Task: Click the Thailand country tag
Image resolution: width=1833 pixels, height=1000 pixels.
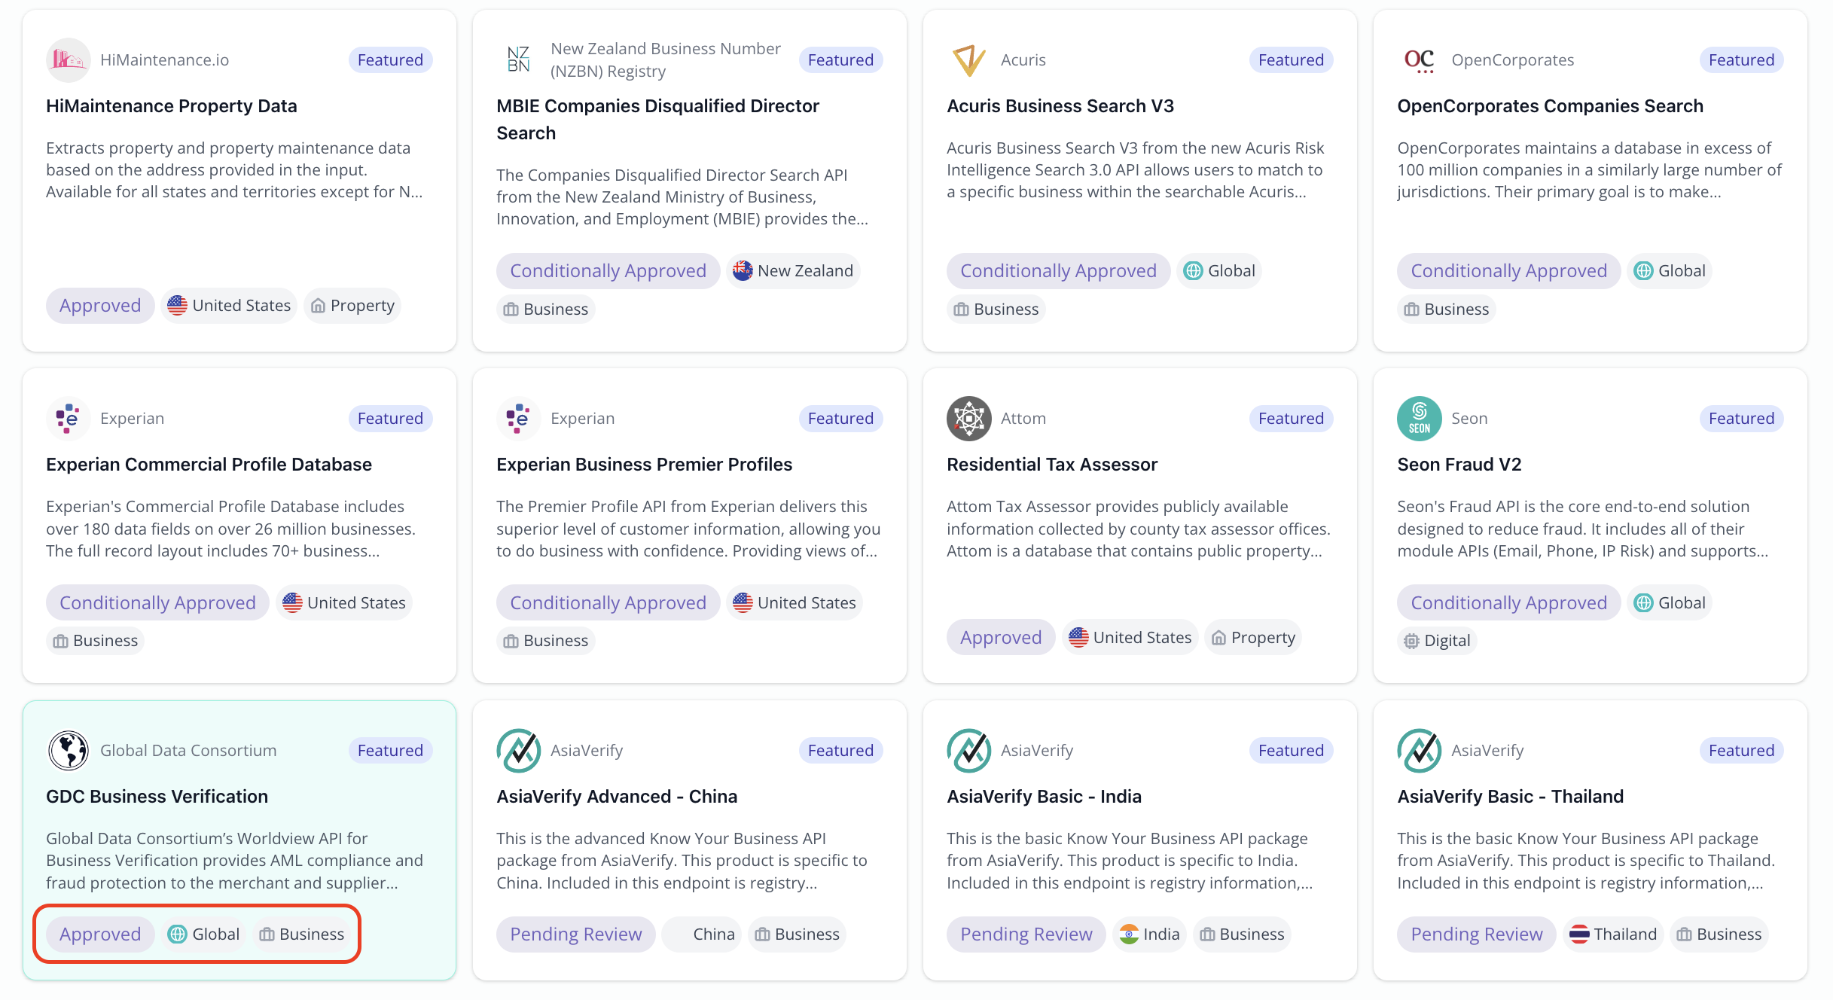Action: (x=1613, y=934)
